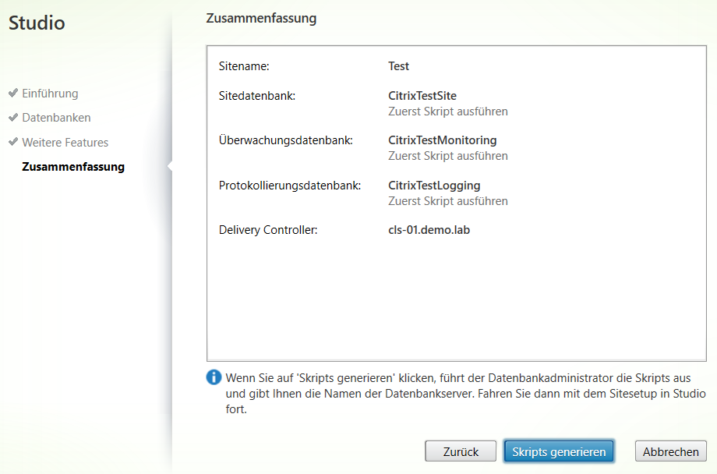Click the arrow marker next to Zusammenfassung
717x474 pixels.
coord(167,165)
